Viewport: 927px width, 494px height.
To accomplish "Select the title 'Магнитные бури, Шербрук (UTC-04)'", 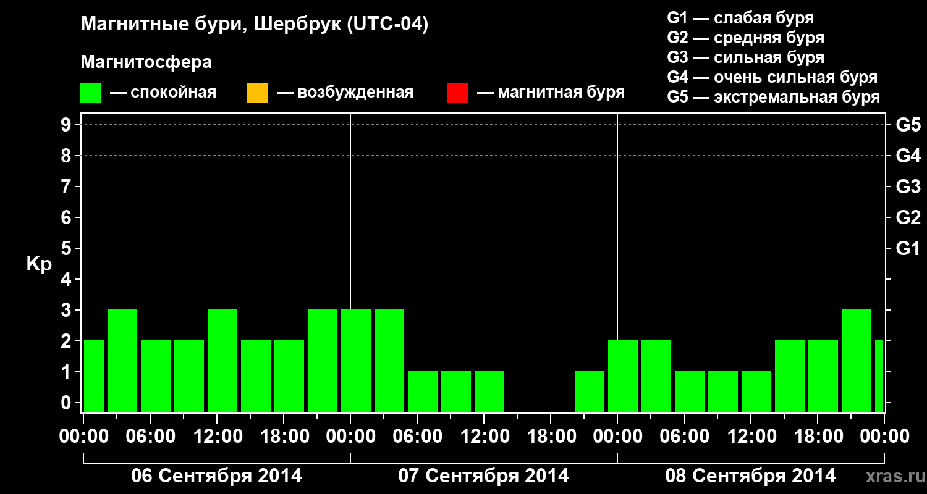I will (x=255, y=25).
